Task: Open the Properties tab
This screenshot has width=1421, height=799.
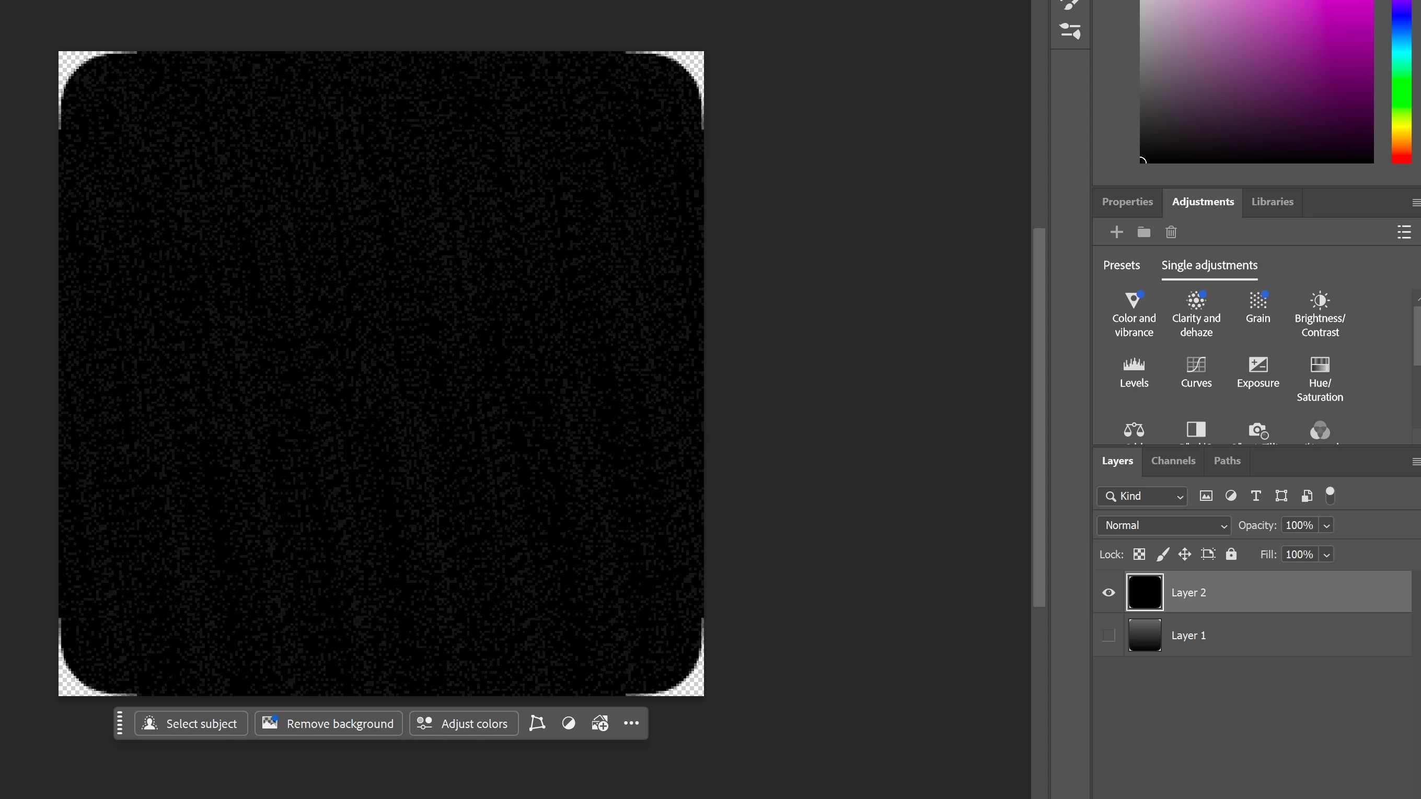Action: (x=1127, y=202)
